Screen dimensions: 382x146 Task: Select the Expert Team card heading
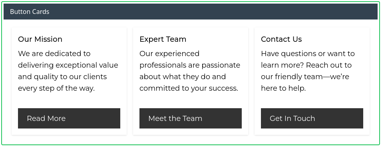tap(163, 39)
